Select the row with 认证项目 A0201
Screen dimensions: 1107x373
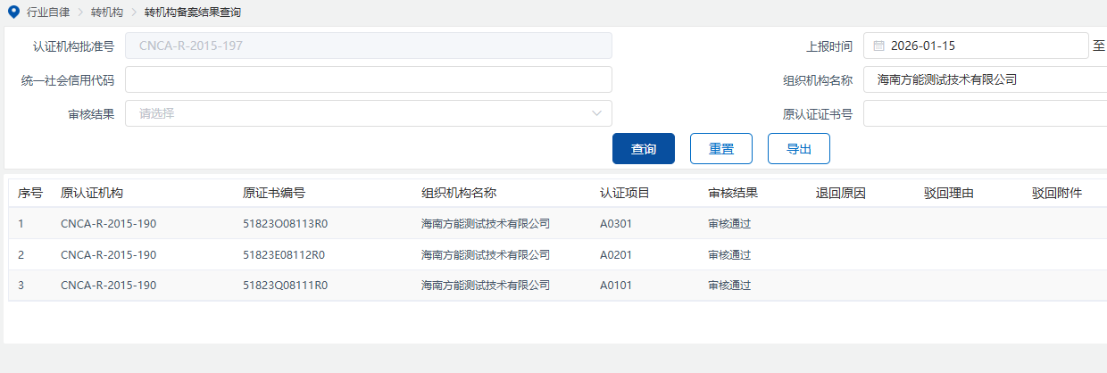616,254
